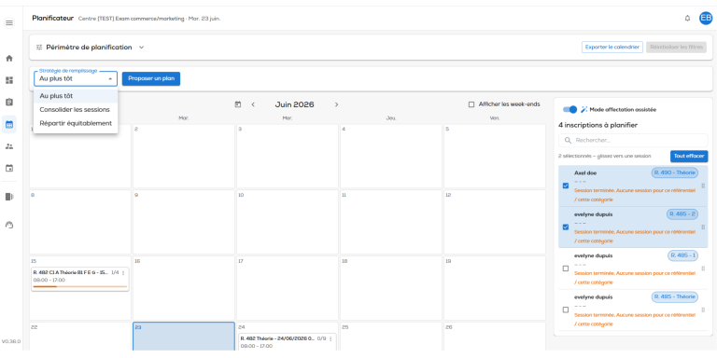Open the hamburger menu
Screen dimensions: 717x358
pos(9,22)
